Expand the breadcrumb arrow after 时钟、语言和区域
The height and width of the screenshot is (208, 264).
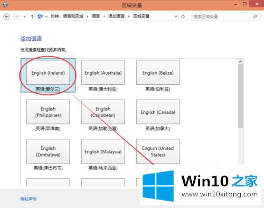coord(88,16)
